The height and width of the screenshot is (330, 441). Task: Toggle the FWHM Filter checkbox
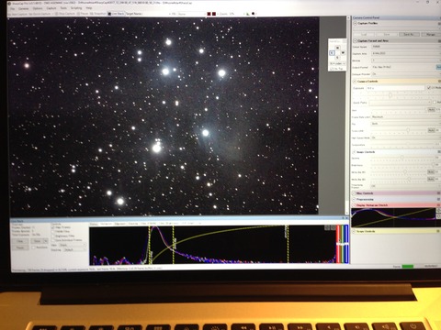pyautogui.click(x=52, y=232)
